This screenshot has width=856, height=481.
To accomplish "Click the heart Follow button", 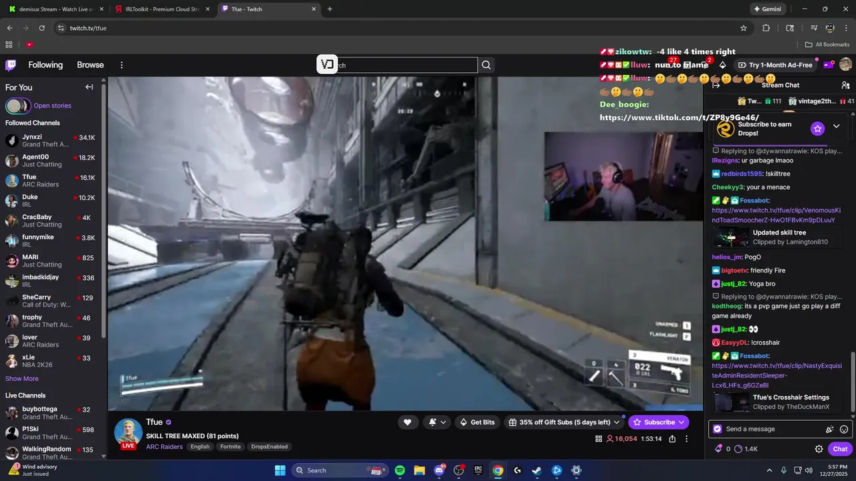I will [x=407, y=422].
